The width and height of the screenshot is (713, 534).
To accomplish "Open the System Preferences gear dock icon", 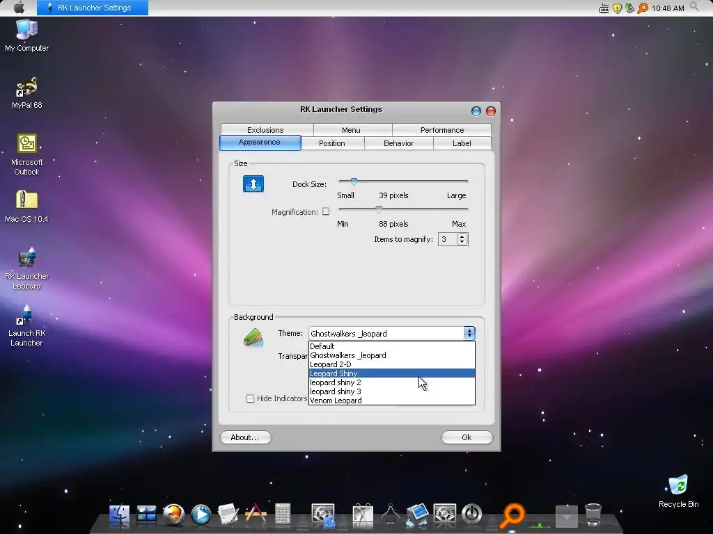I will tap(444, 515).
